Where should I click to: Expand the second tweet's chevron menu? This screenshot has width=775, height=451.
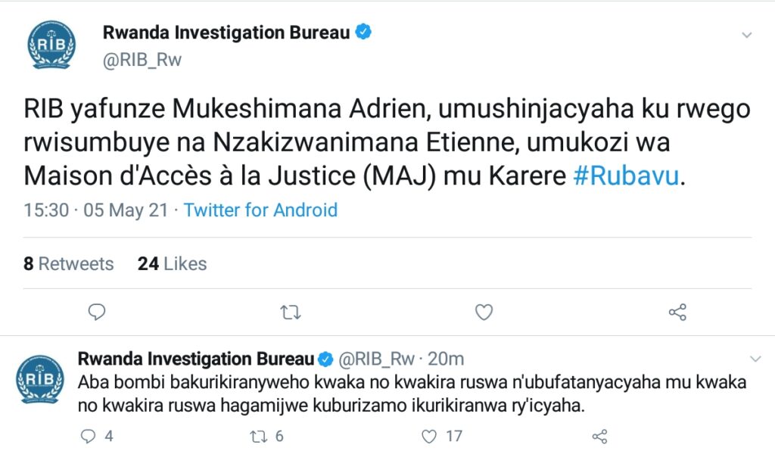756,359
